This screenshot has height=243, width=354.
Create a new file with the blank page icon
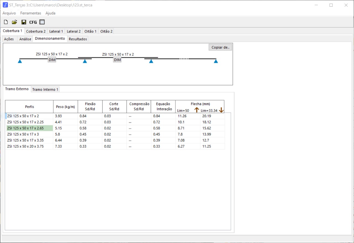pos(6,22)
